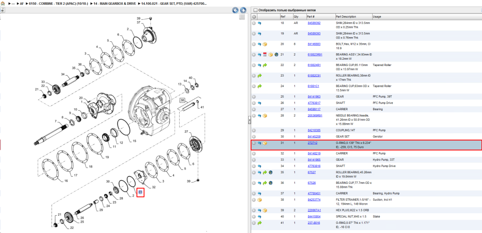Select 'Hydro Pump, 33T' usage cell
The width and height of the screenshot is (482, 233).
click(x=383, y=160)
